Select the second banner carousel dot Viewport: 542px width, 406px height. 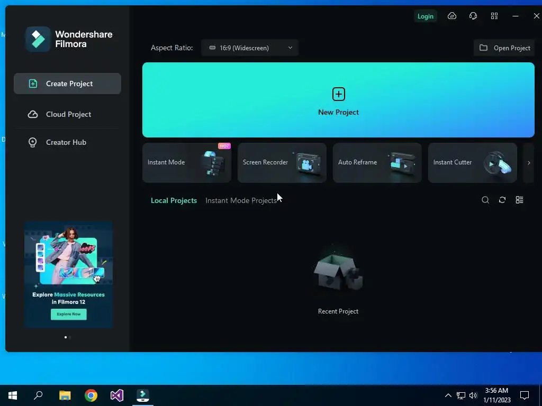click(x=70, y=337)
